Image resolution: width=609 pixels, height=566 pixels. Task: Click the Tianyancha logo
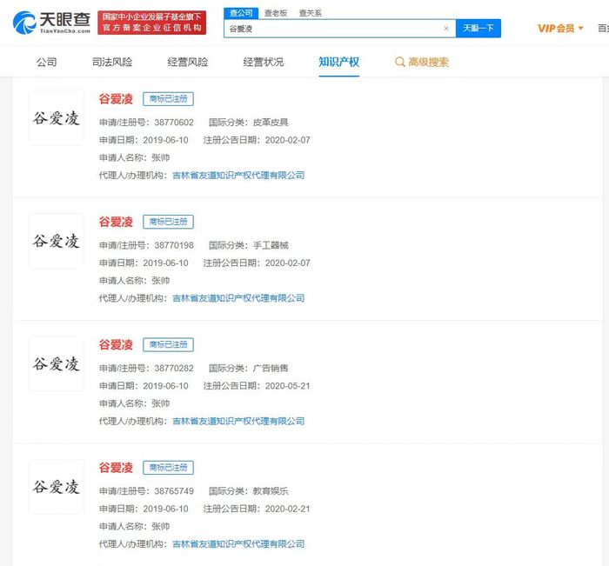point(51,22)
